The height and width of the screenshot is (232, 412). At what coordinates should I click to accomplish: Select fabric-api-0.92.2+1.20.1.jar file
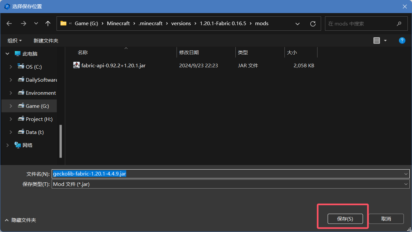113,65
